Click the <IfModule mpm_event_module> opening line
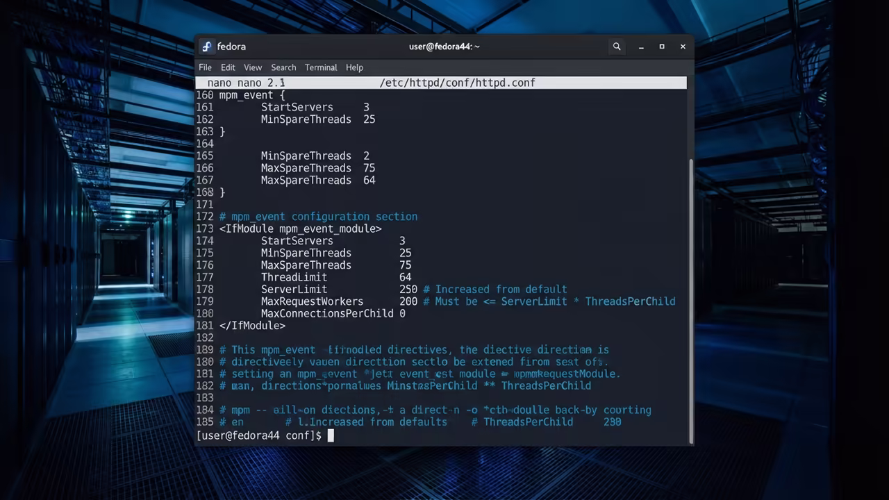Screen dimensions: 889x500 click(300, 228)
